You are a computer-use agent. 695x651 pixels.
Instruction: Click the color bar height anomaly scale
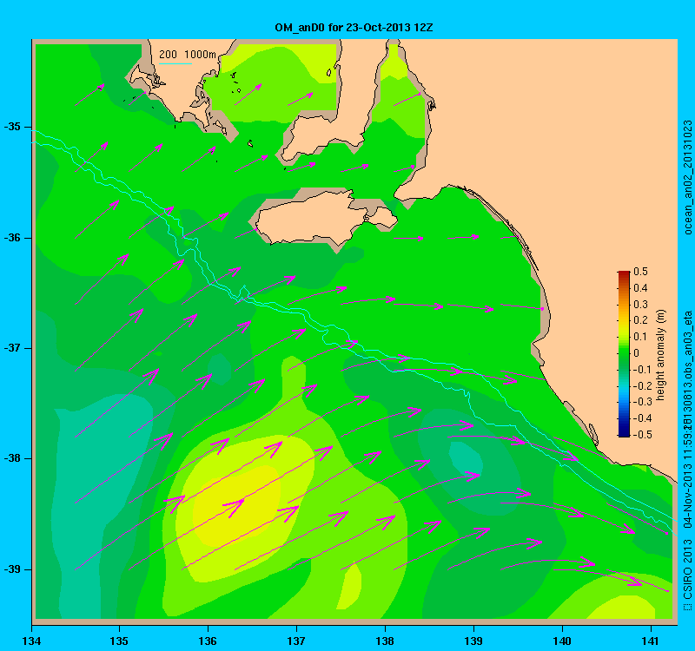pyautogui.click(x=624, y=353)
